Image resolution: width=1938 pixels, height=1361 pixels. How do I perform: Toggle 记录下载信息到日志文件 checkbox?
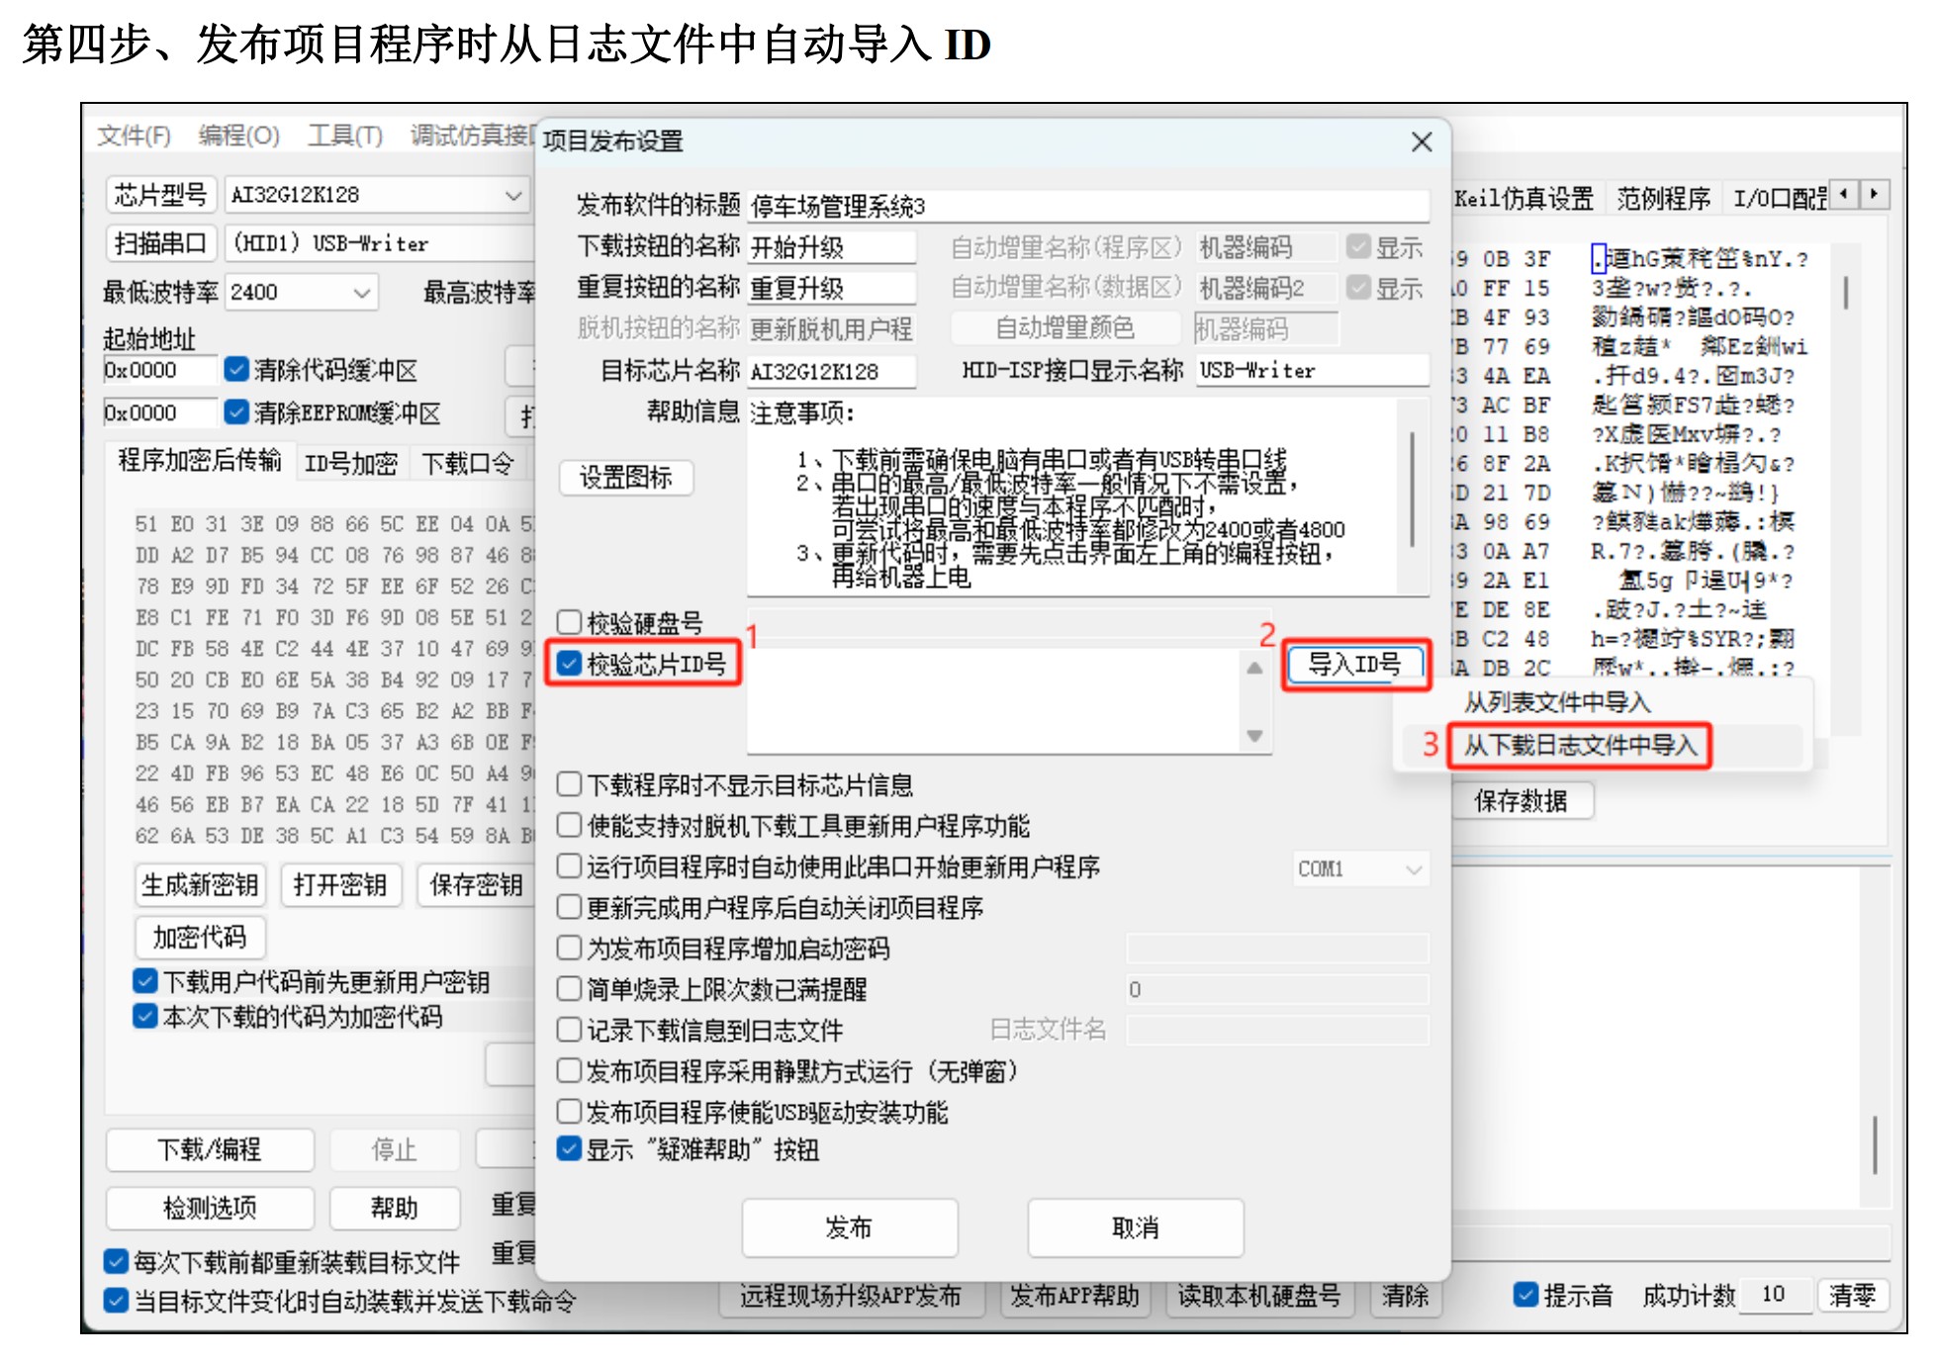pos(569,1030)
